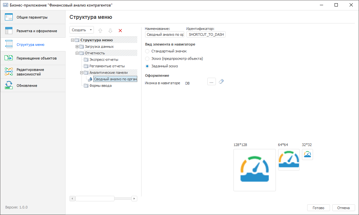
Task: Click the 128*128 icon preview
Action: (x=255, y=170)
